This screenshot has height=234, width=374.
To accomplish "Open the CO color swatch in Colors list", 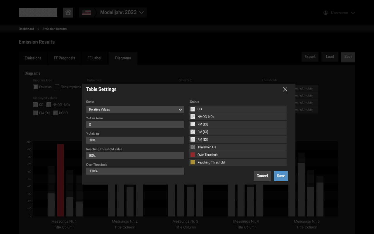I will [x=193, y=109].
